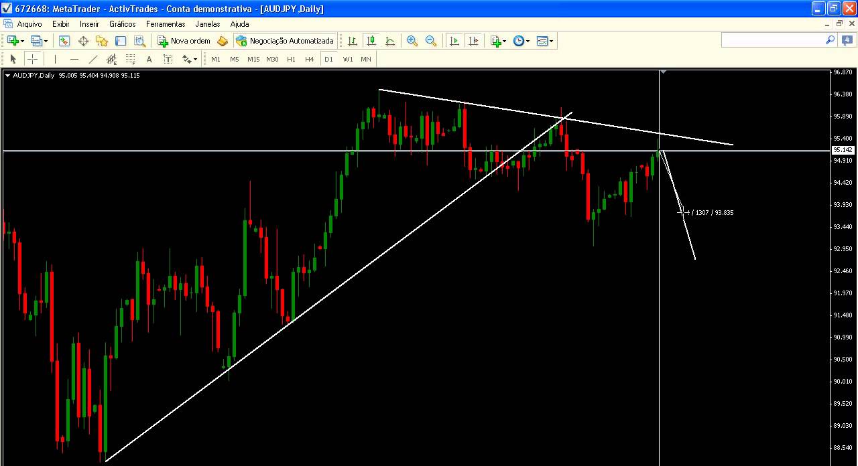Zoom in on the chart
This screenshot has width=858, height=466.
click(x=412, y=41)
